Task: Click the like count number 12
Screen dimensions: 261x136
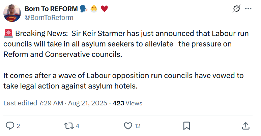Action: (x=137, y=126)
